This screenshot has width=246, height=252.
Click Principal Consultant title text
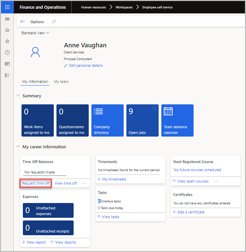(78, 59)
